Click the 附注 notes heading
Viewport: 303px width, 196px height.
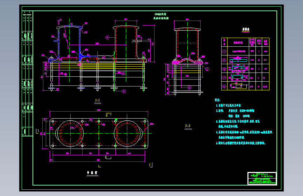(217, 100)
